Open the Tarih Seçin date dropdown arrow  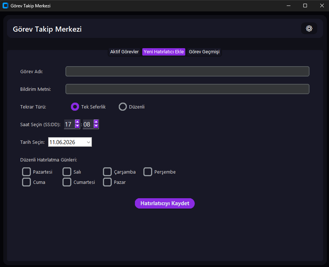89,142
